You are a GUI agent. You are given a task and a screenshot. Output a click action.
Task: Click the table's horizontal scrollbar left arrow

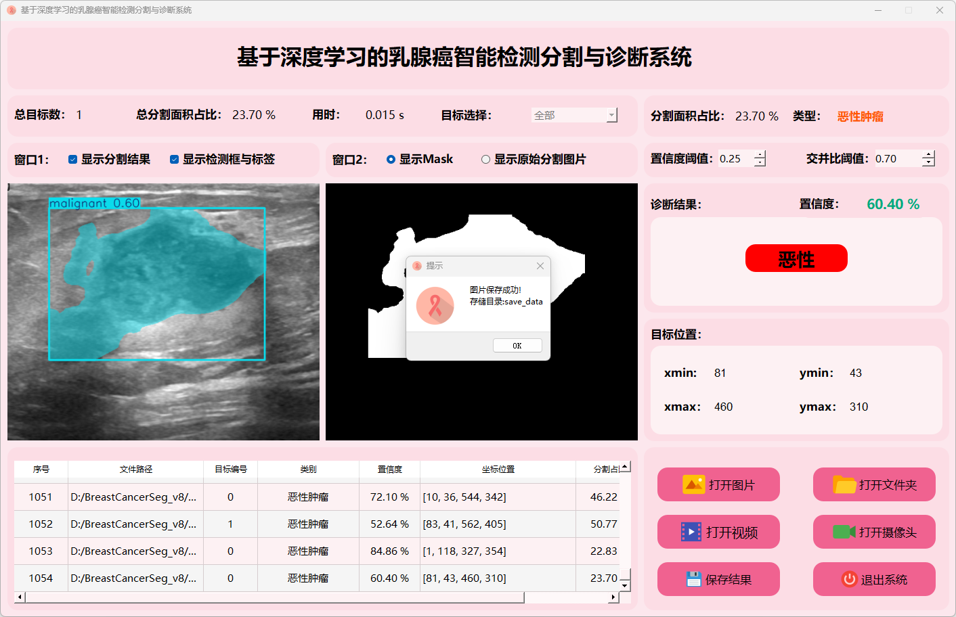pos(20,597)
